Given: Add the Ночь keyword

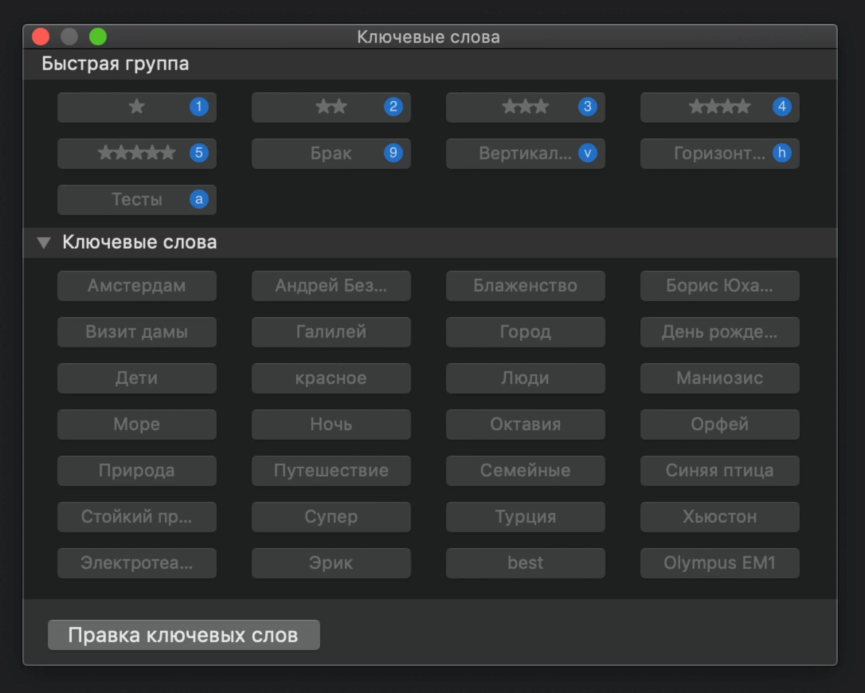Looking at the screenshot, I should 331,424.
